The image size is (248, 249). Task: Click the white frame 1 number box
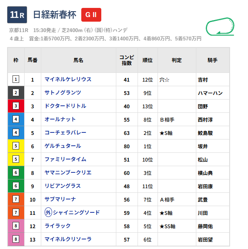click(x=16, y=79)
